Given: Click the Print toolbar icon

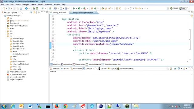Looking at the screenshot, I should click(x=21, y=8).
